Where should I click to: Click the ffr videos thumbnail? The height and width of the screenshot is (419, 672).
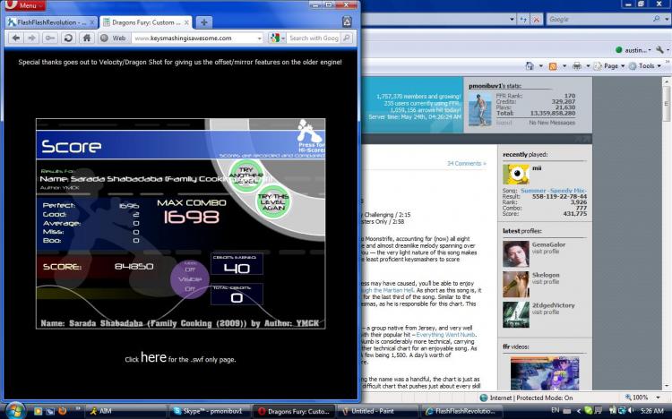tap(544, 373)
